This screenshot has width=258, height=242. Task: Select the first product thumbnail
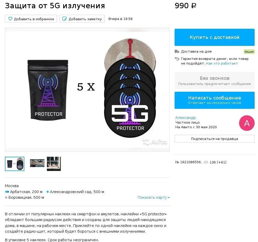pyautogui.click(x=15, y=164)
